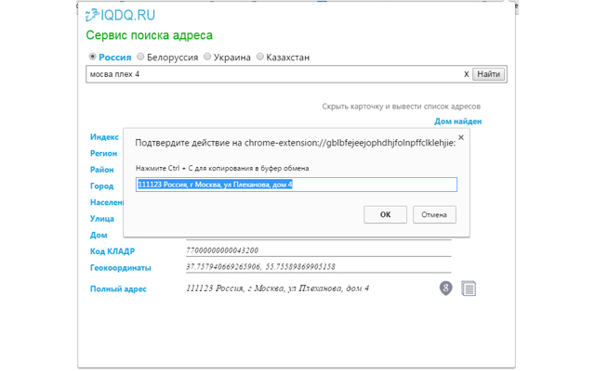Click the 'Сервис поиска адреса' heading
The image size is (595, 371).
tap(149, 35)
